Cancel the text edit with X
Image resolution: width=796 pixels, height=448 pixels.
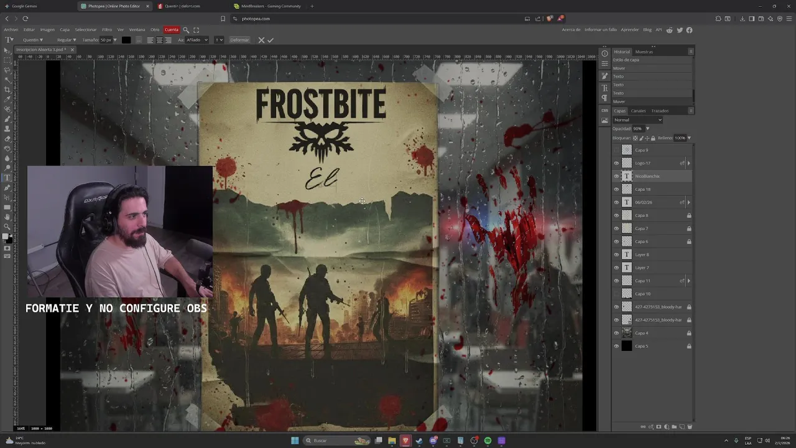261,40
